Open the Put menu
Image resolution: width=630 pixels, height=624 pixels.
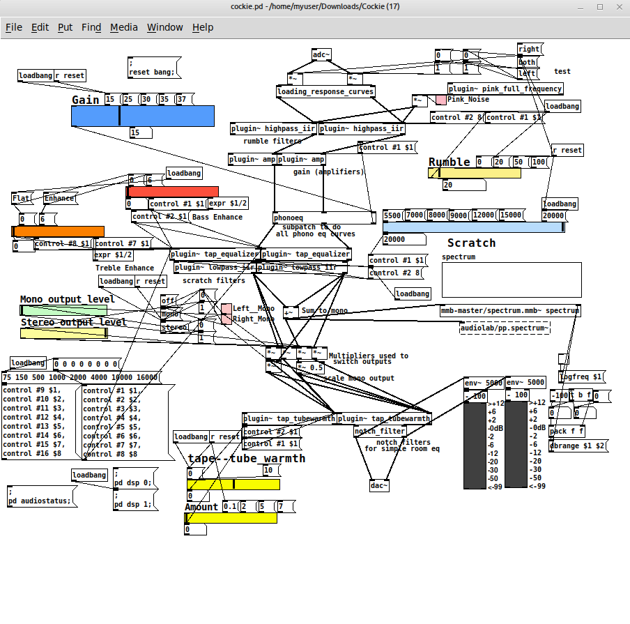click(65, 27)
